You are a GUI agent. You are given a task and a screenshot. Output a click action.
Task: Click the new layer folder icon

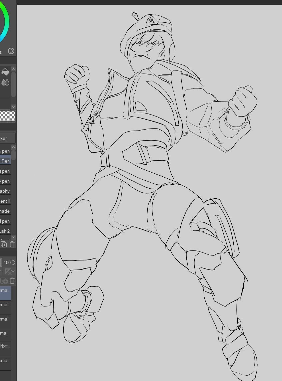click(5, 281)
